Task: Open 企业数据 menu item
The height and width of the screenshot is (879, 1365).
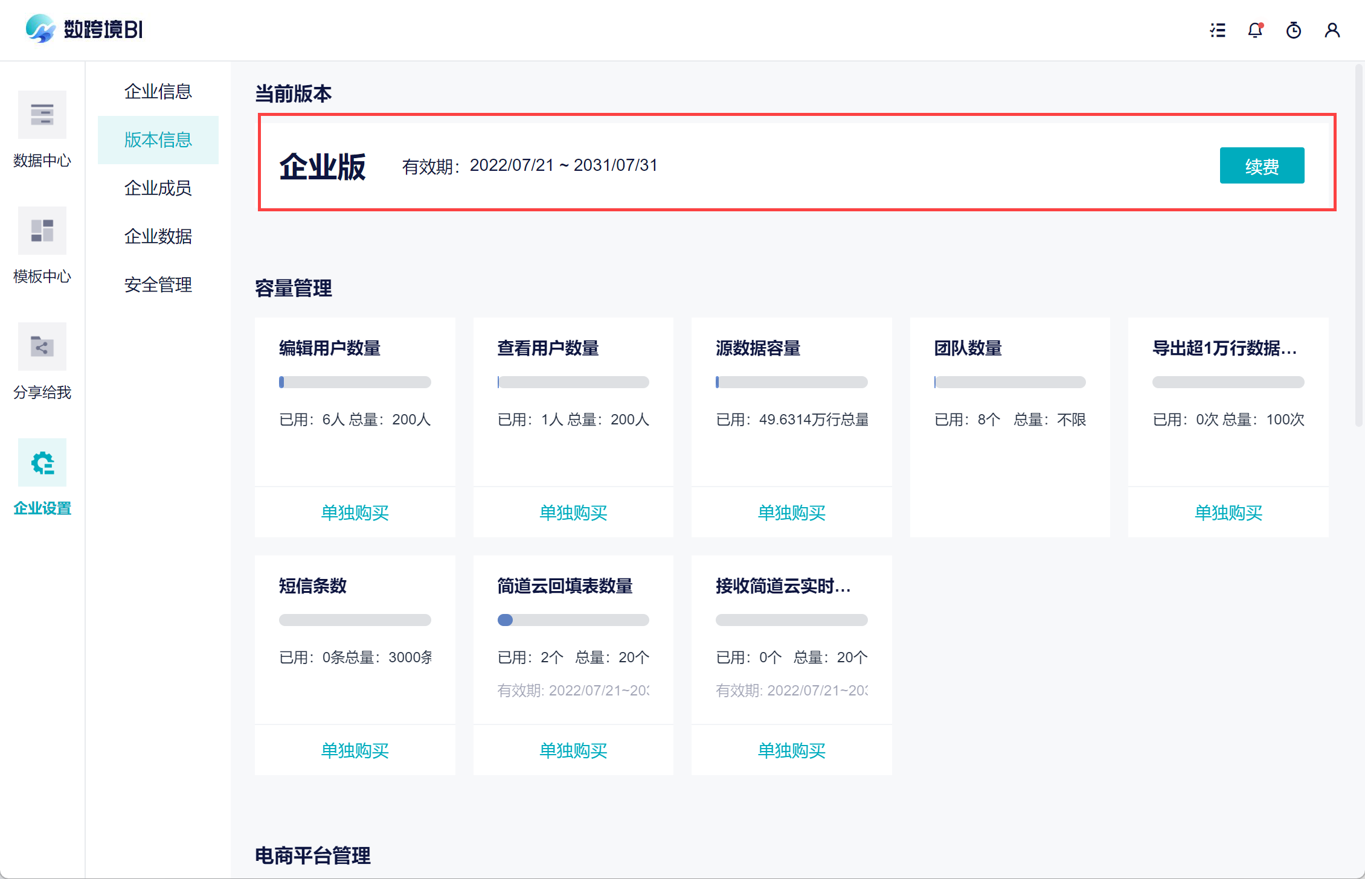Action: pyautogui.click(x=158, y=237)
